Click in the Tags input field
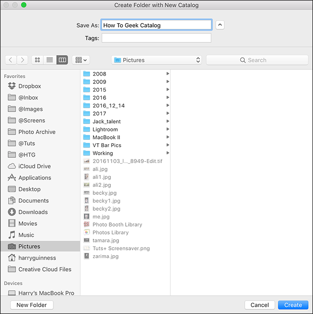 pyautogui.click(x=156, y=38)
